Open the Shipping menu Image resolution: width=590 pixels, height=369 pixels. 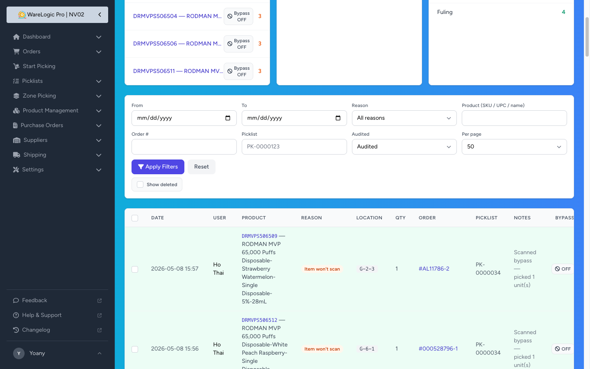57,155
